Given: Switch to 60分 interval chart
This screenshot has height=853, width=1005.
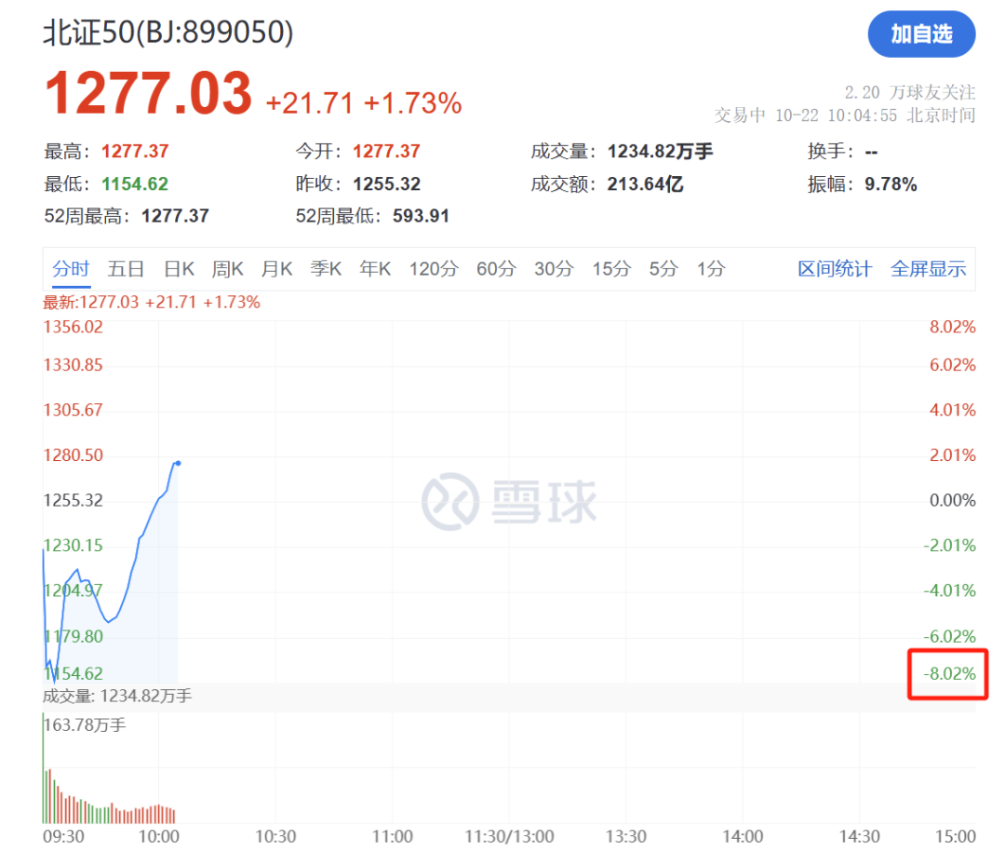Looking at the screenshot, I should click(496, 269).
